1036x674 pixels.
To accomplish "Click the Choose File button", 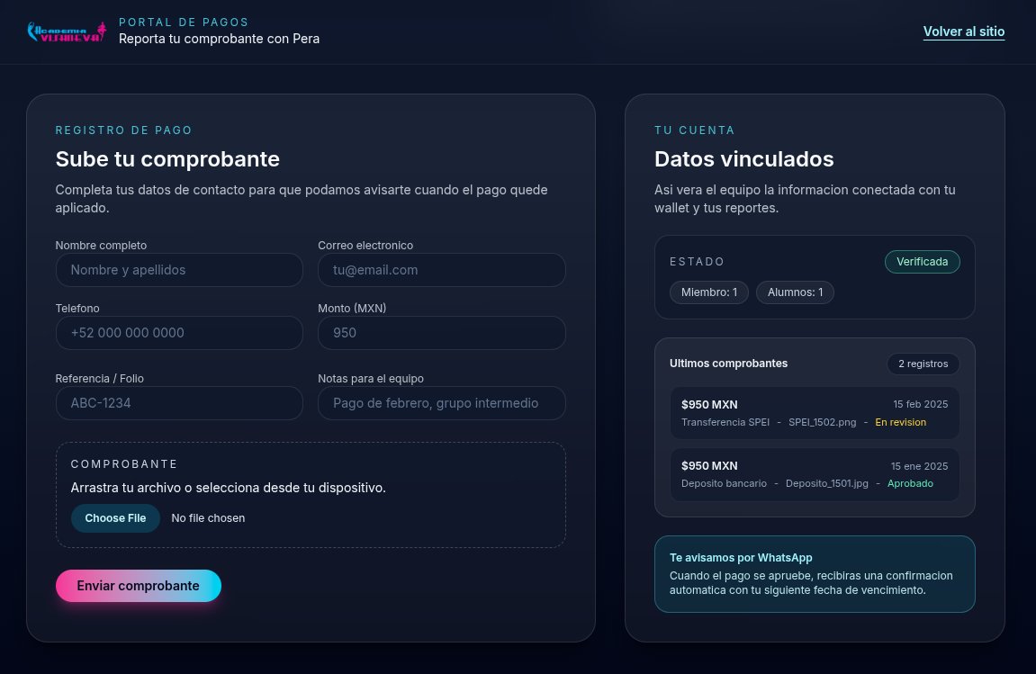I will 115,518.
